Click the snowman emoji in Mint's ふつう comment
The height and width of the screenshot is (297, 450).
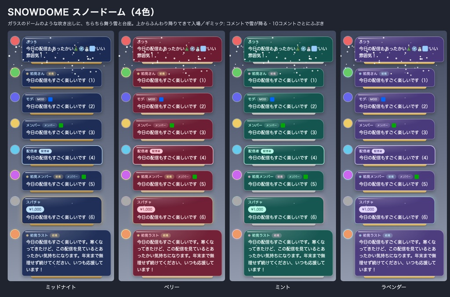tap(308, 49)
